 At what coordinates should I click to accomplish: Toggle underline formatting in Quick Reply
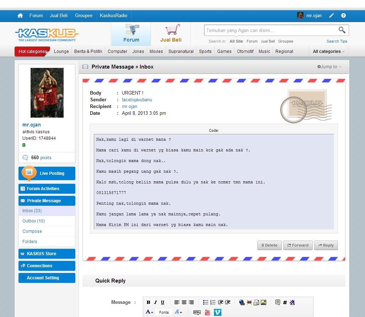tap(162, 302)
